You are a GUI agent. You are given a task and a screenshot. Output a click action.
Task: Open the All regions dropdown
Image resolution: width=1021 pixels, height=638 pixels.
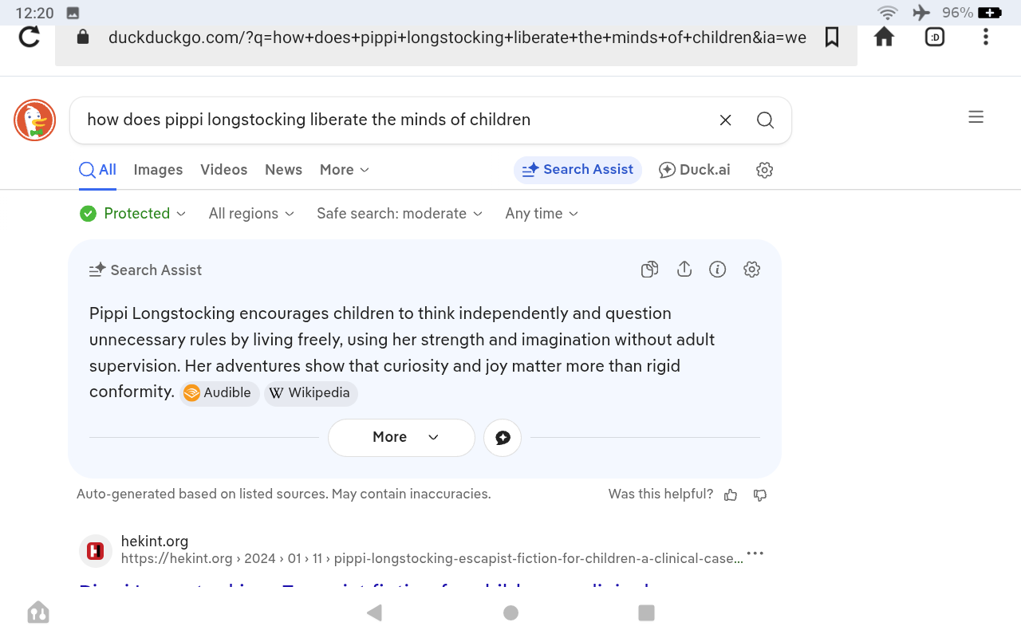252,214
